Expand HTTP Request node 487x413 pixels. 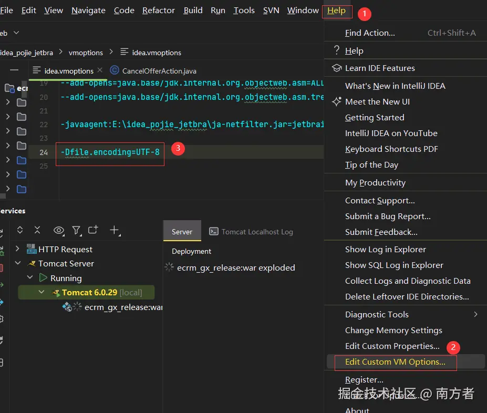pyautogui.click(x=17, y=249)
